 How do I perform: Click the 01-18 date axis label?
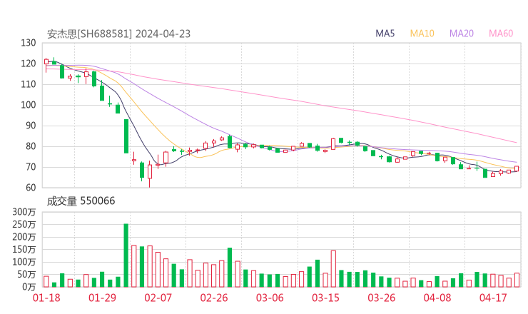46,298
